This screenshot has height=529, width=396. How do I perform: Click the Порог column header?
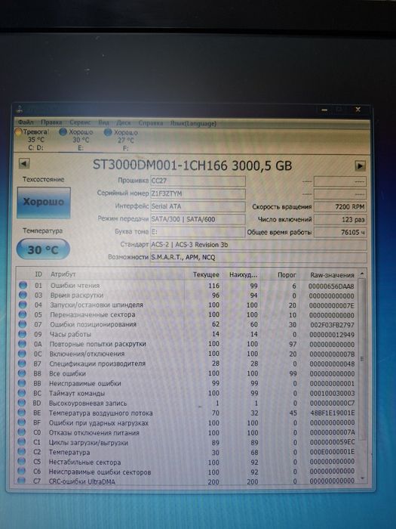point(287,275)
